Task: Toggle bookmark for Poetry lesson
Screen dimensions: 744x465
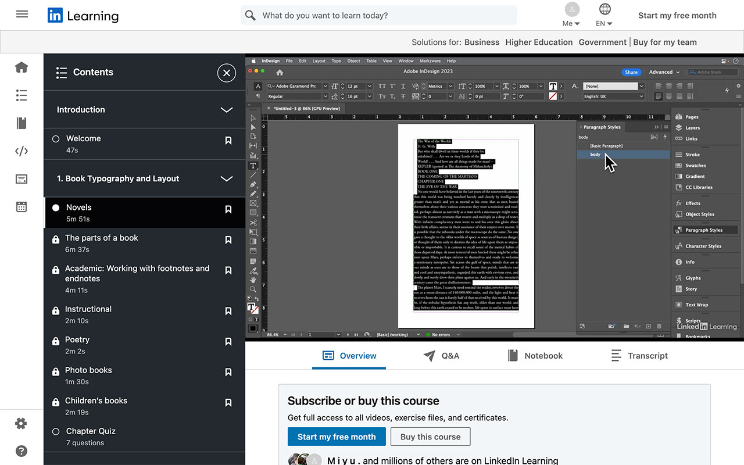Action: click(228, 342)
